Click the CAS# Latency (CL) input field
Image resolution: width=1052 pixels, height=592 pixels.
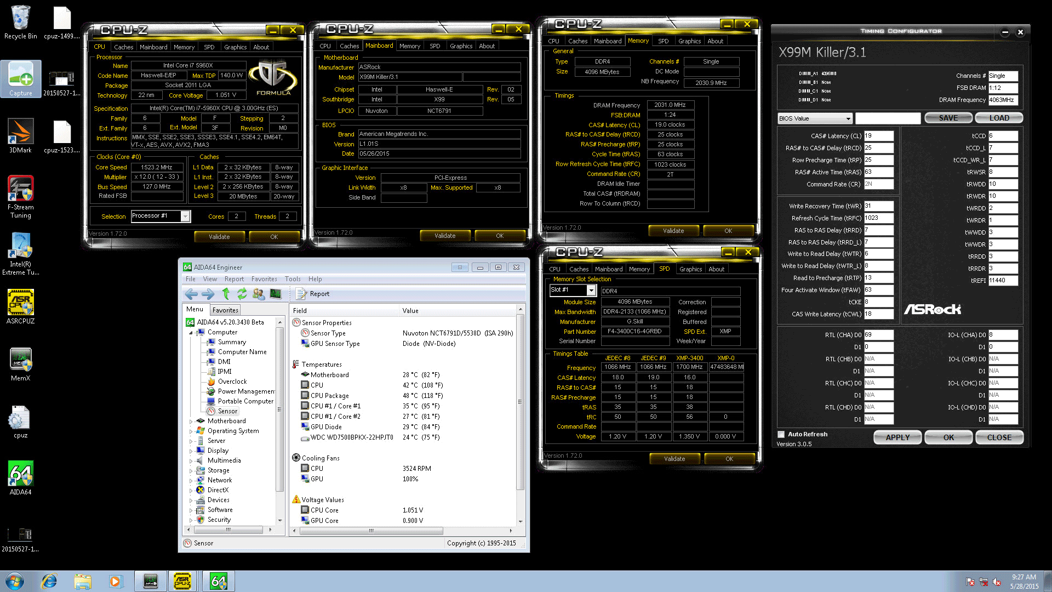pyautogui.click(x=878, y=136)
